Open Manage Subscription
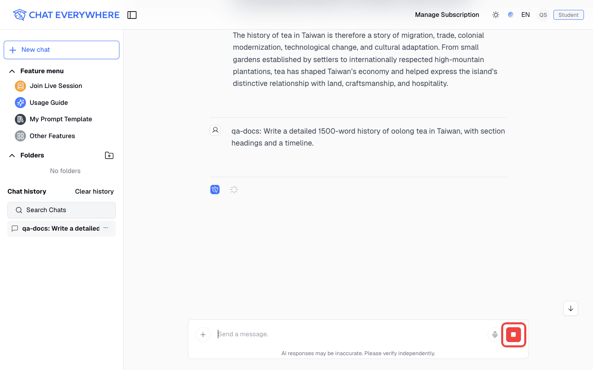The width and height of the screenshot is (593, 370). click(447, 15)
